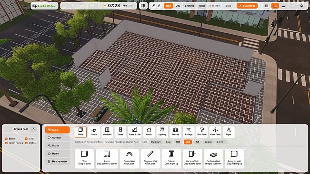Open the Floors build category
Image resolution: width=310 pixels, height=174 pixels.
(x=94, y=132)
